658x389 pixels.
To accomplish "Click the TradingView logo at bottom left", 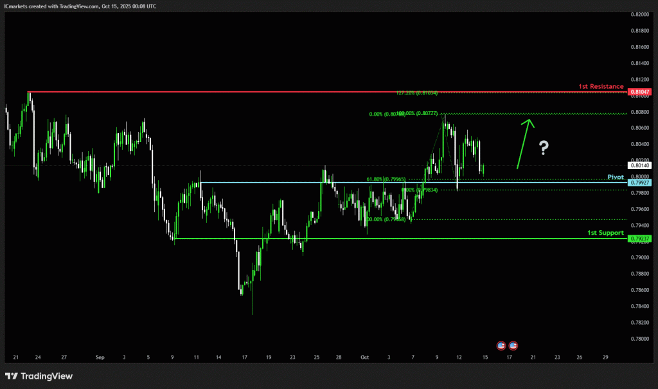I will (39, 376).
